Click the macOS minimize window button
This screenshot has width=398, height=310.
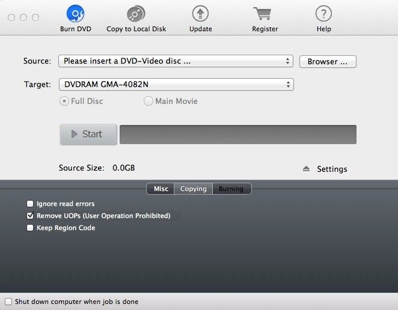pyautogui.click(x=23, y=17)
